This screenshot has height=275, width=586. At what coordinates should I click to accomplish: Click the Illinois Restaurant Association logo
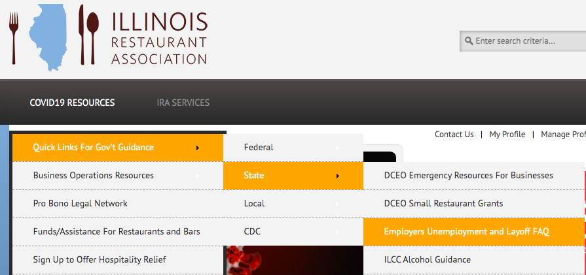pos(108,37)
